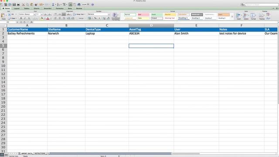Open the Review ribbon tab

coord(79,8)
